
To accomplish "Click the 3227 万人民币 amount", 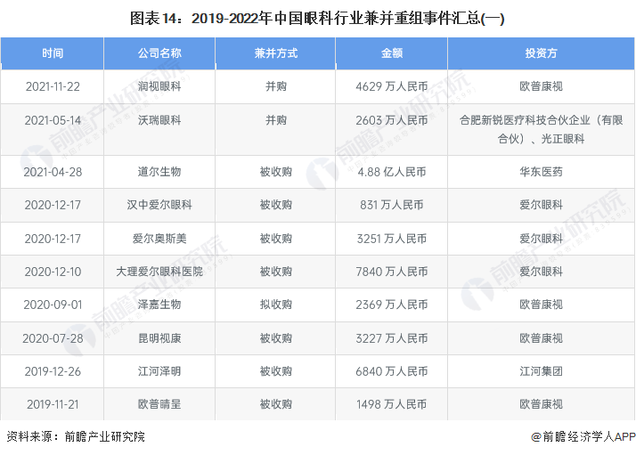I will click(x=391, y=338).
